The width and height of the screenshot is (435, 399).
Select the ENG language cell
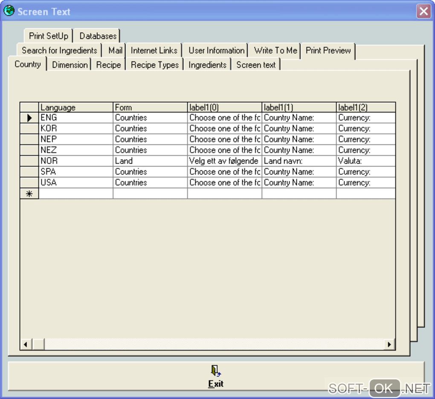coord(76,118)
